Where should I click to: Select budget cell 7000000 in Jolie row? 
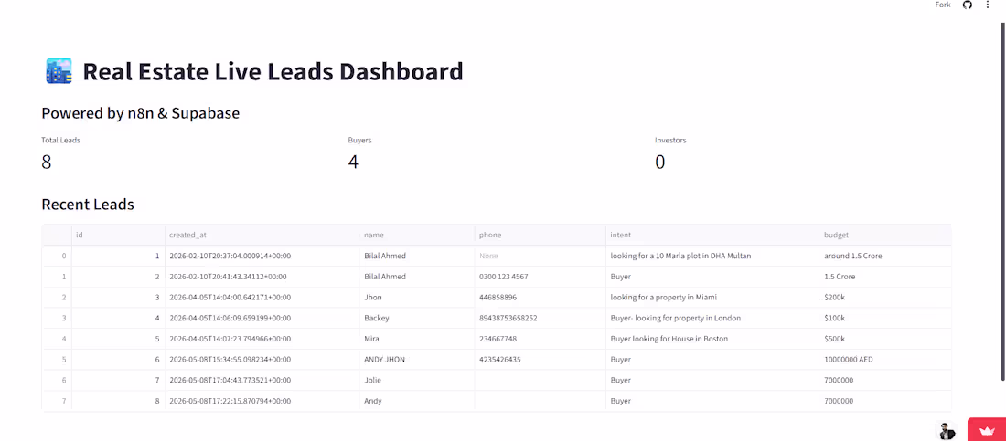[x=885, y=380]
